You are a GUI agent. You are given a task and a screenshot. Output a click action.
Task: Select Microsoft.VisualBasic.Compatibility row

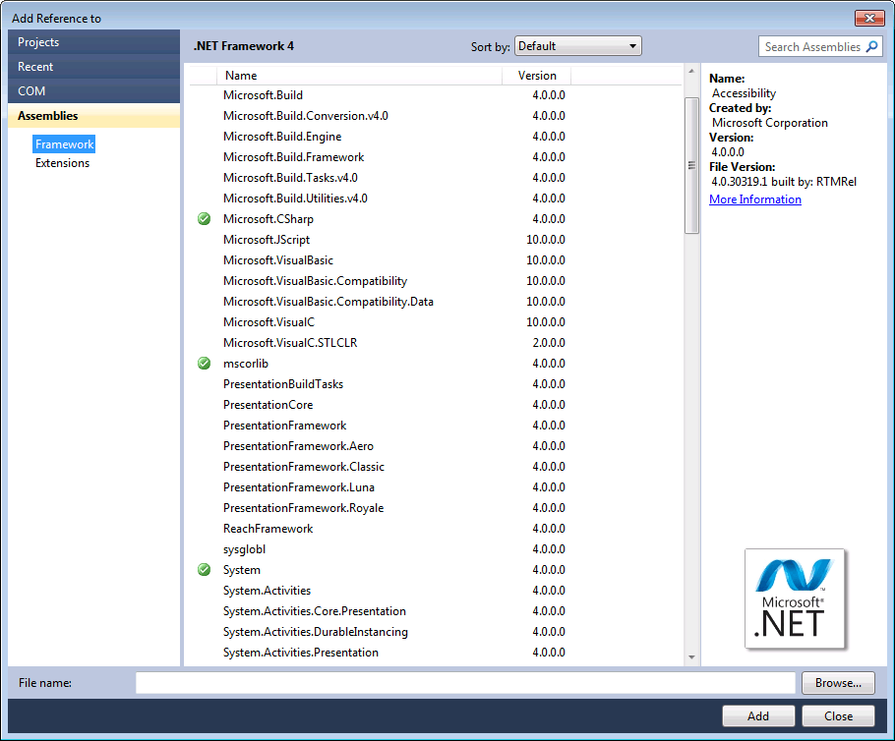click(x=436, y=281)
